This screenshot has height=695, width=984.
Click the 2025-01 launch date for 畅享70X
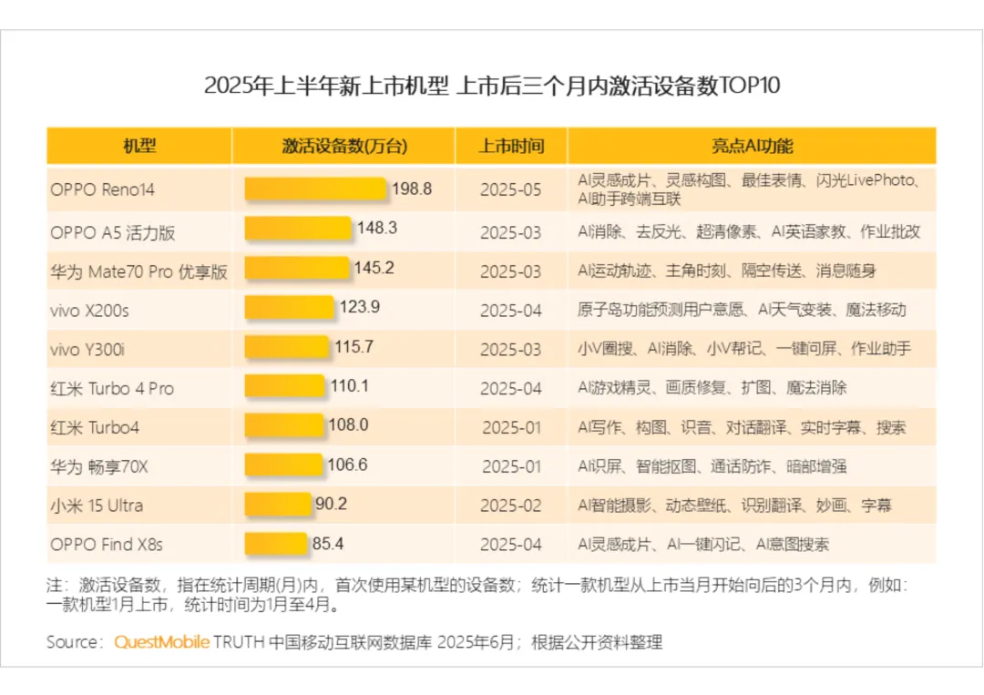coord(511,466)
